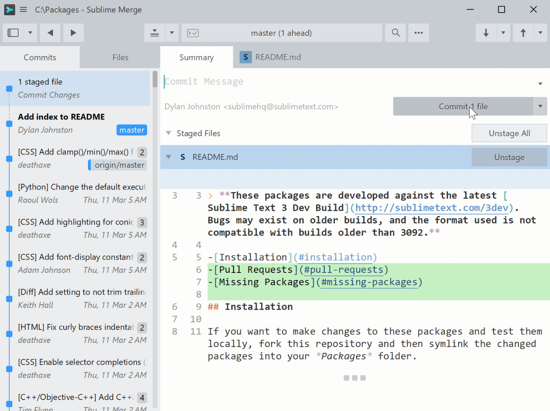
Task: Unstage the README.md file
Action: pyautogui.click(x=509, y=157)
